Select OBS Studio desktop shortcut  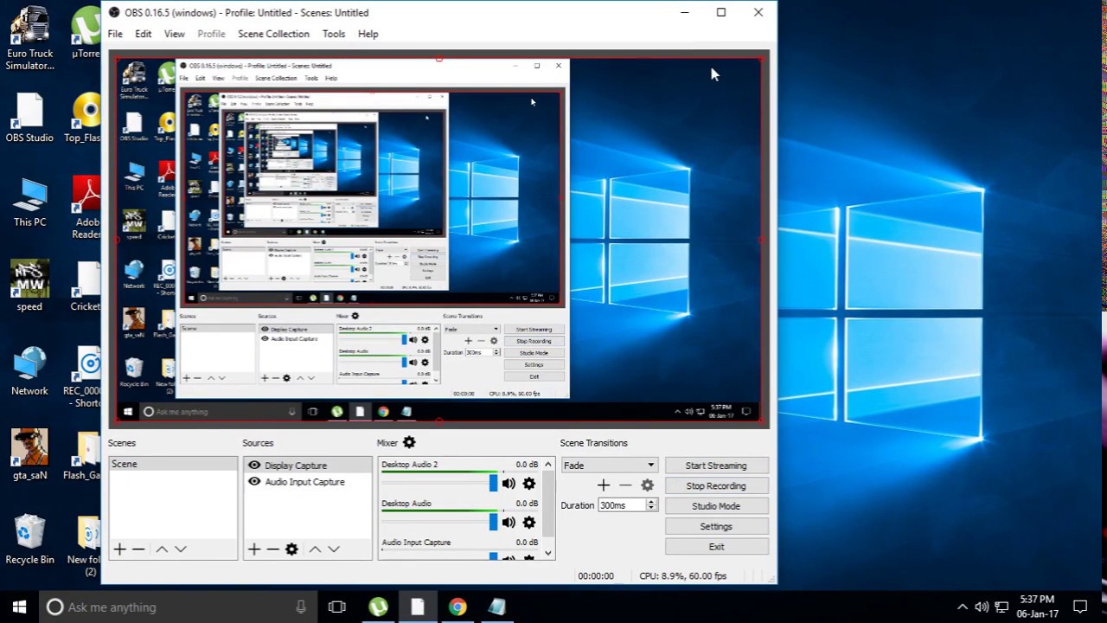[x=29, y=118]
